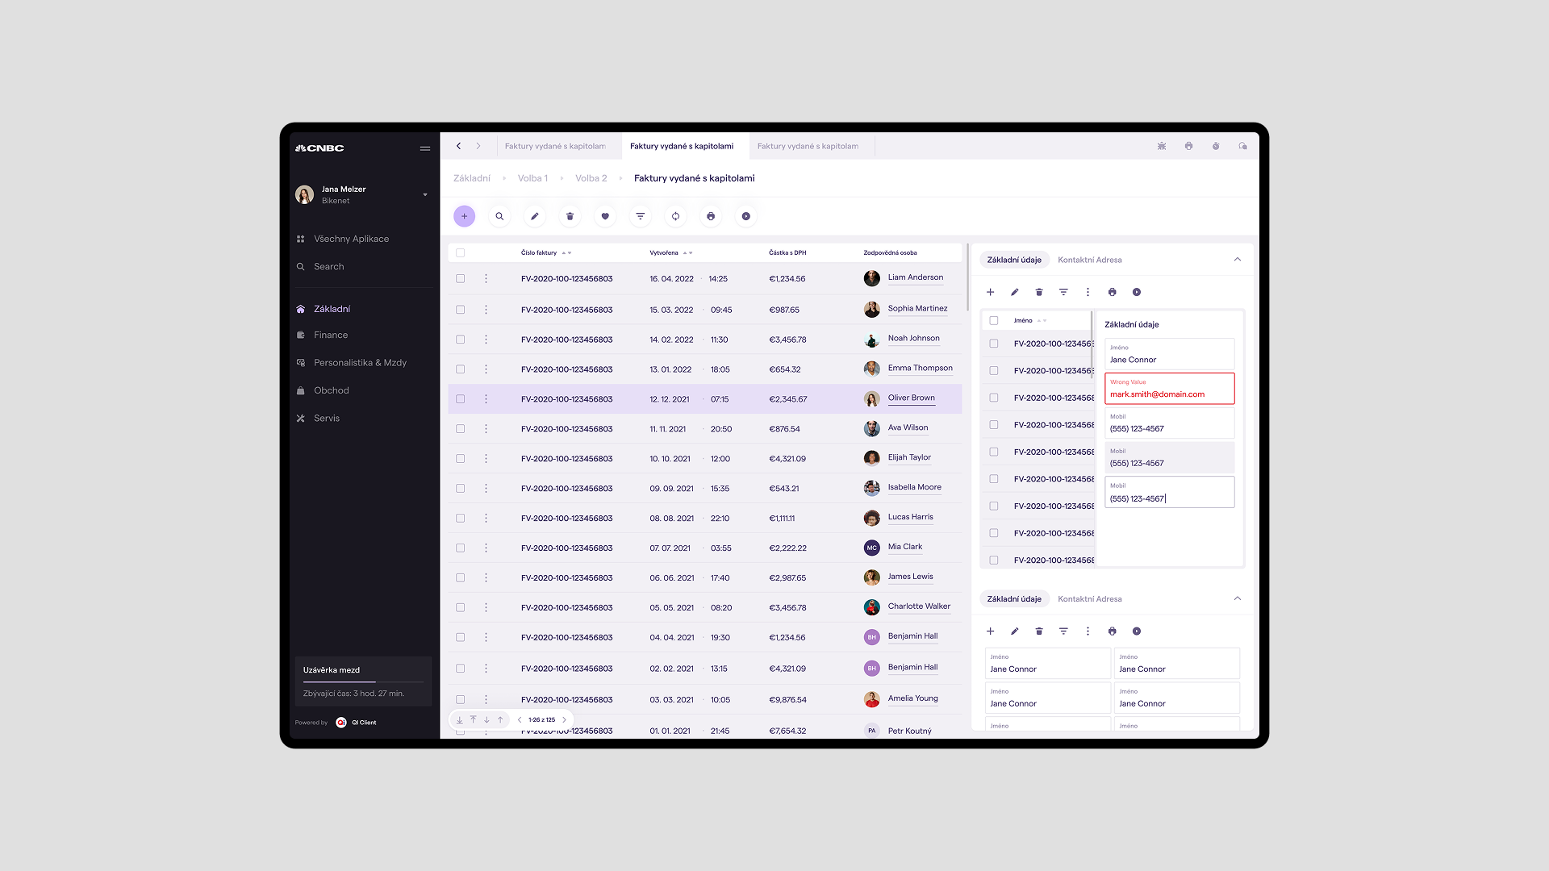The height and width of the screenshot is (871, 1549).
Task: Toggle the sidebar hamburger menu icon
Action: click(425, 148)
